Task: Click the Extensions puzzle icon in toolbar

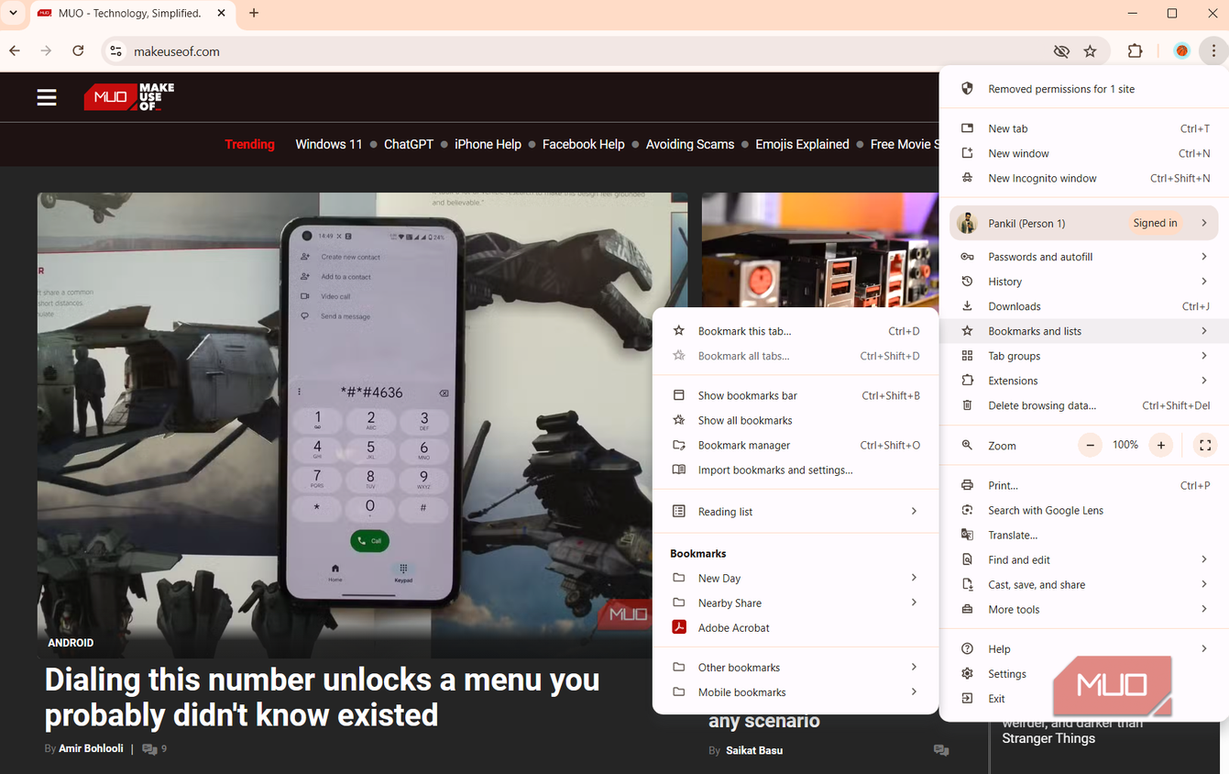Action: (1135, 51)
